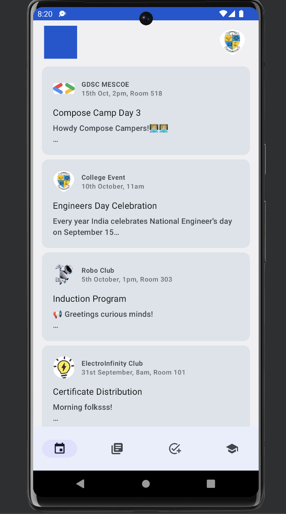
Task: Tap the Wi-Fi icon in the status bar
Action: 223,13
